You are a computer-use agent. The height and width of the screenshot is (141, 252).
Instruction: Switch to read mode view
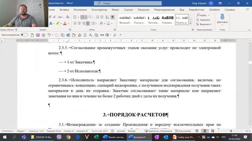pos(197,131)
